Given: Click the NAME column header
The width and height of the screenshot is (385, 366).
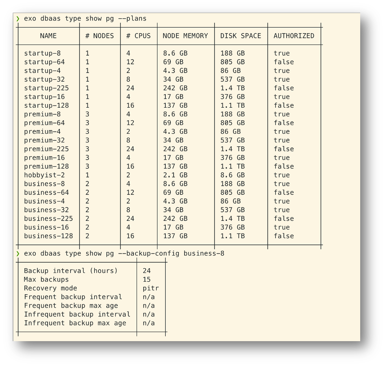Looking at the screenshot, I should pyautogui.click(x=48, y=36).
